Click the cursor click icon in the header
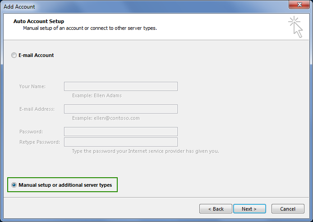Image resolution: width=313 pixels, height=222 pixels. (x=296, y=27)
